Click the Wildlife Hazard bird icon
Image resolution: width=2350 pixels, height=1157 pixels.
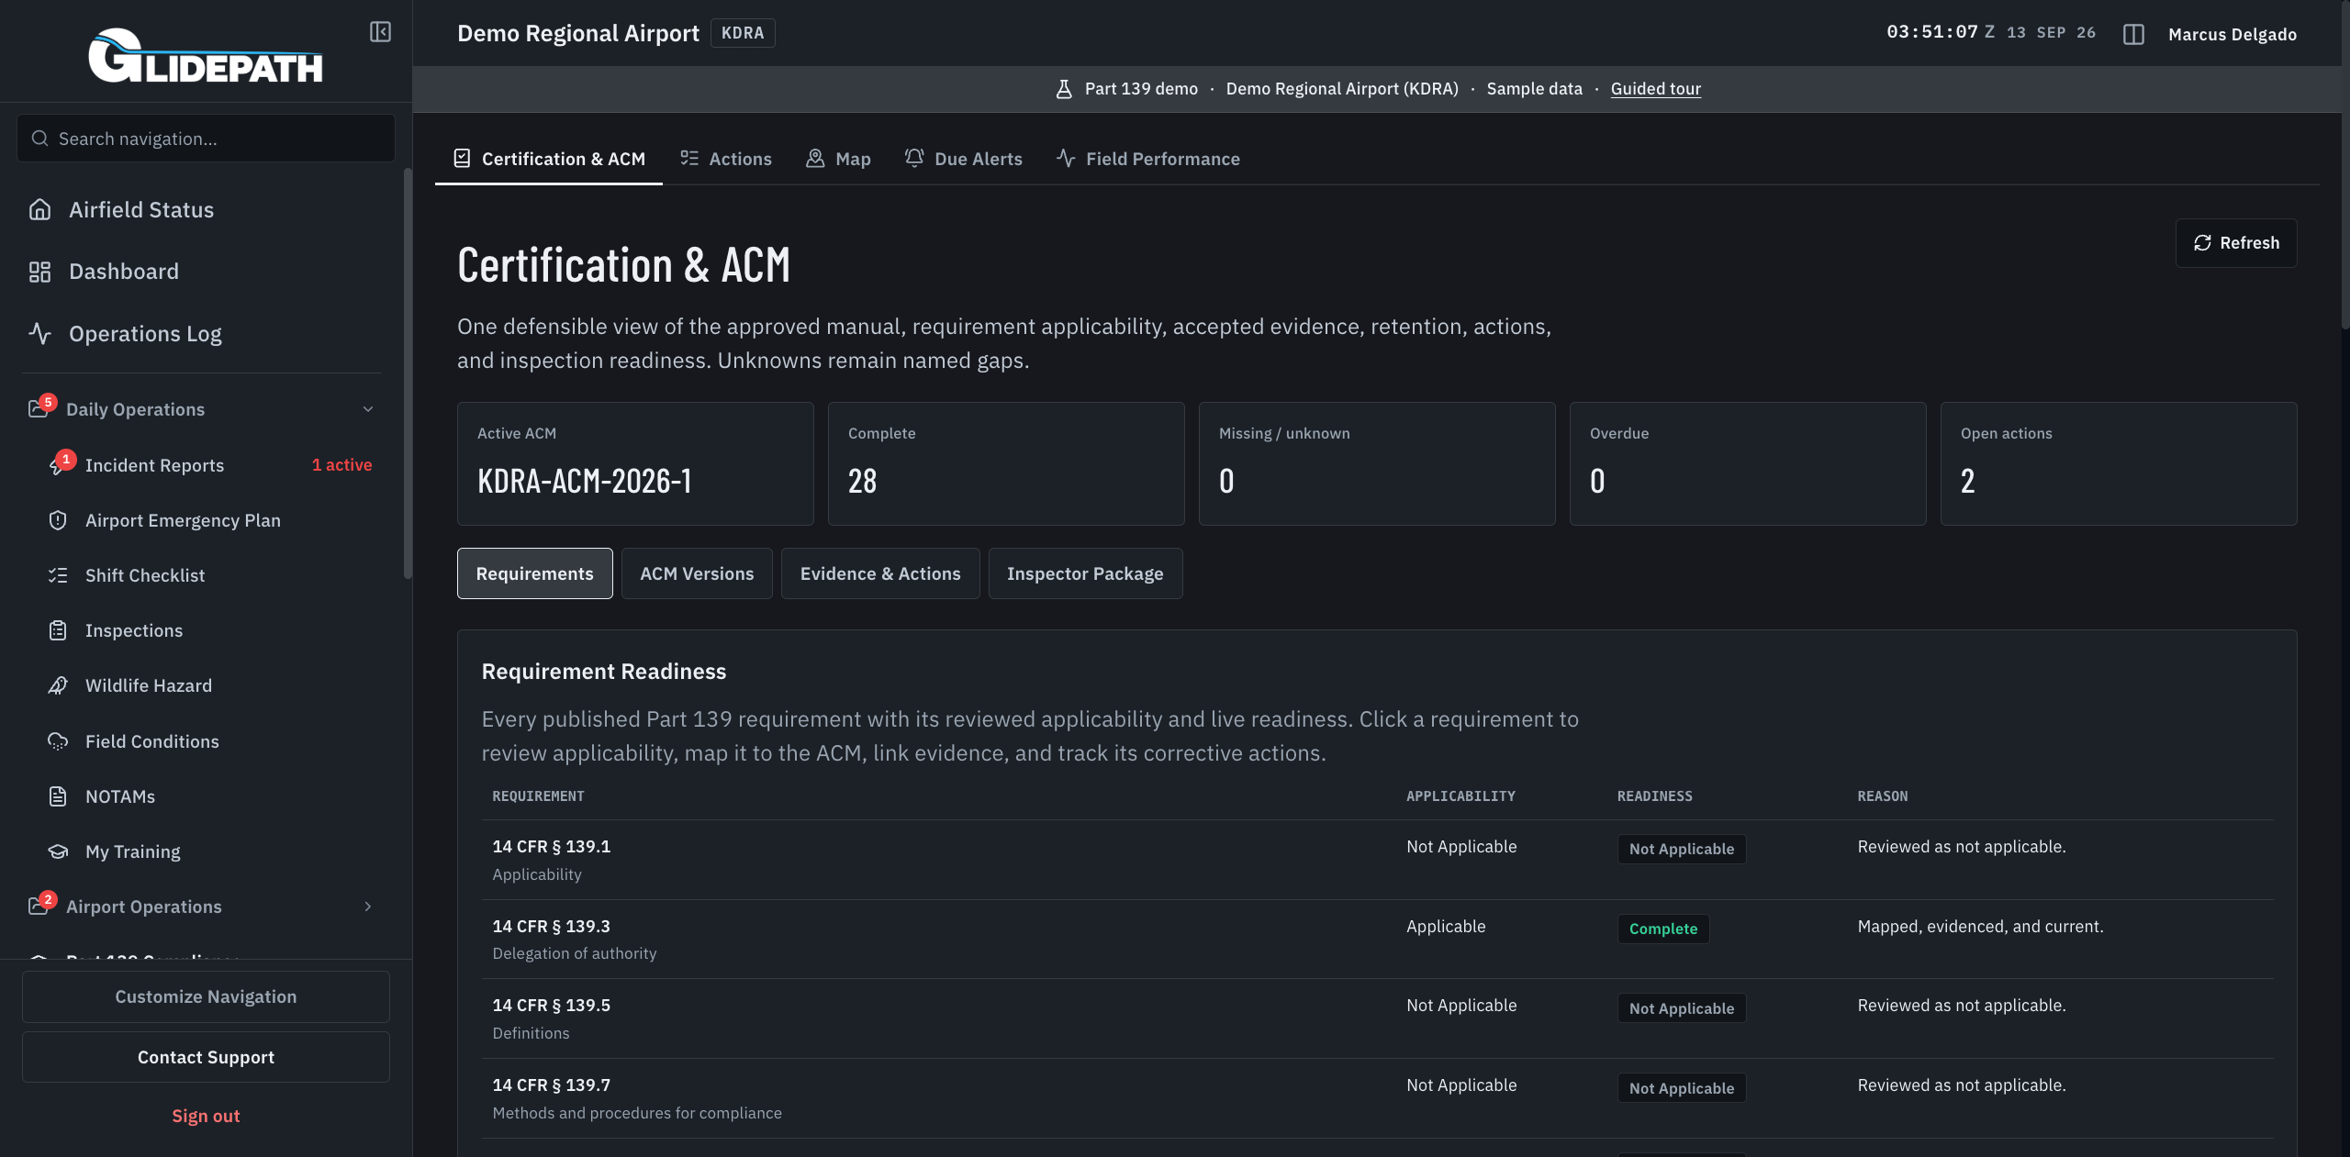pos(58,685)
